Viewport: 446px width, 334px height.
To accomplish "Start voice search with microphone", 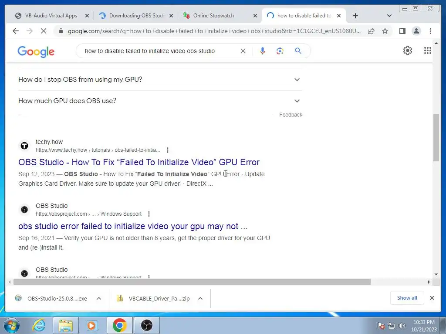I will pos(263,51).
